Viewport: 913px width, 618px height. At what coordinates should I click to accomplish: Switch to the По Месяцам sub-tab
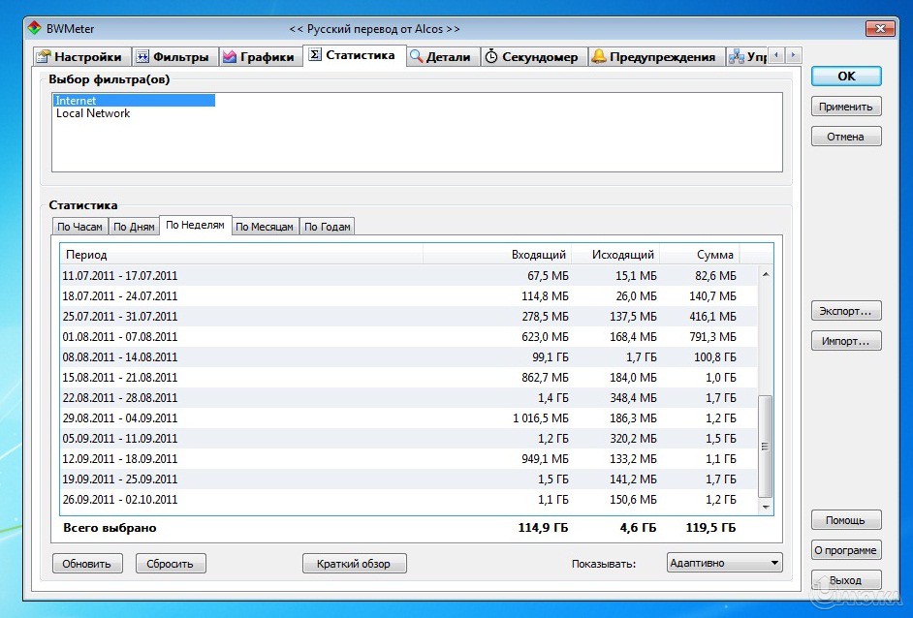tap(265, 227)
